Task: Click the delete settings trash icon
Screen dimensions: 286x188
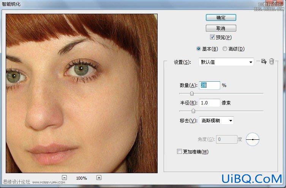Action: (272, 62)
